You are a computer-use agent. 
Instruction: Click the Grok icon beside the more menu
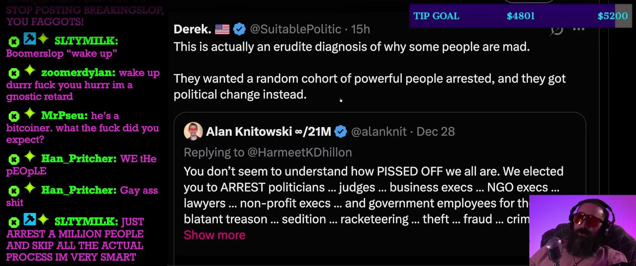pos(556,30)
